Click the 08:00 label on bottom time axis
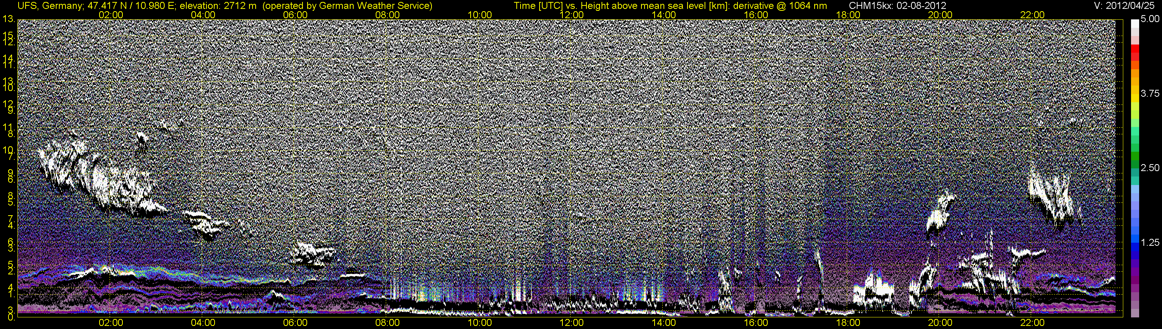1162x329 pixels. point(387,323)
